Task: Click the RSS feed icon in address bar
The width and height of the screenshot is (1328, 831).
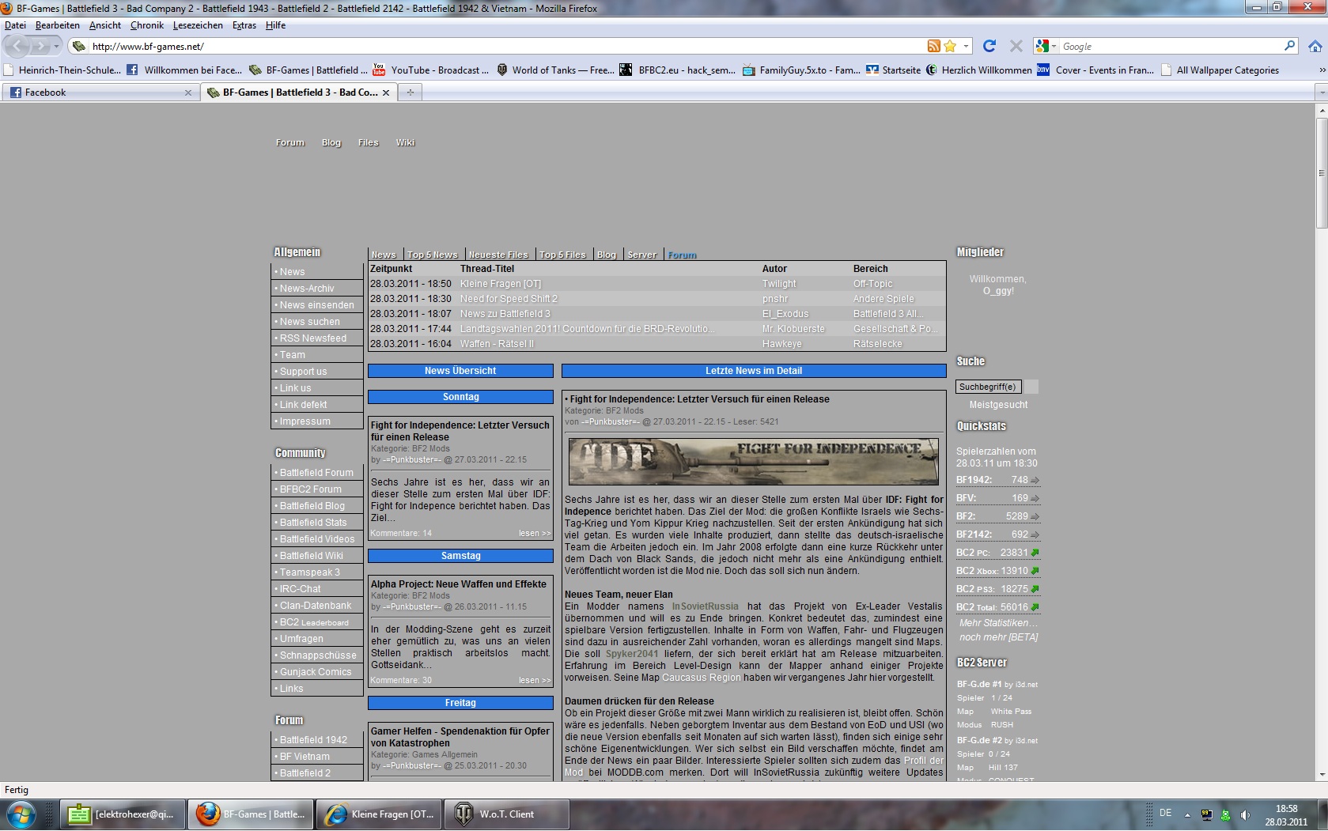Action: click(x=934, y=47)
